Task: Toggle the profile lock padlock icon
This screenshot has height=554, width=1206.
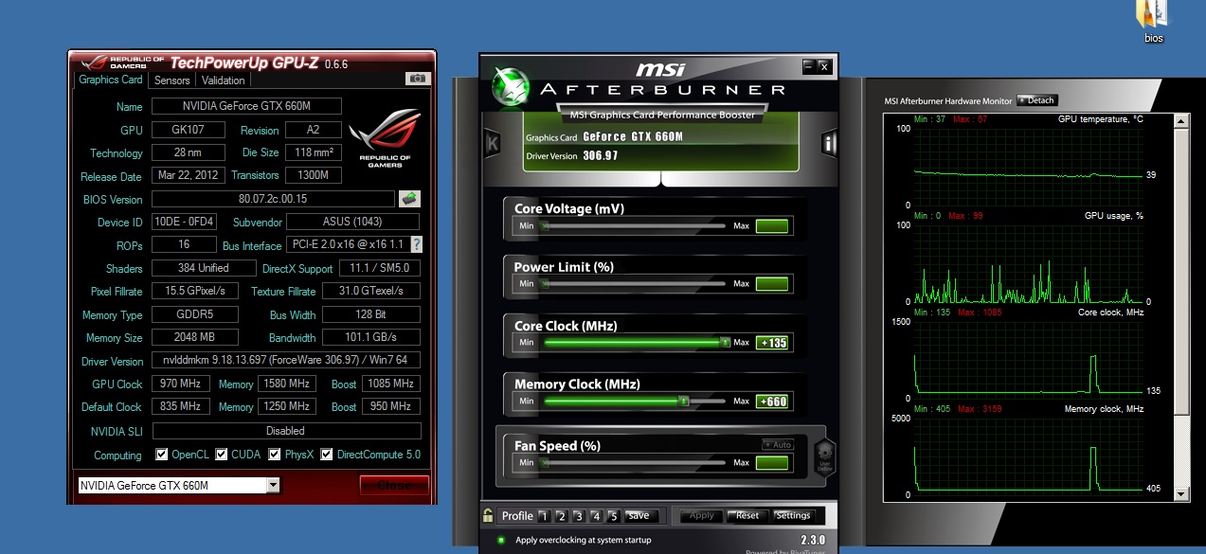Action: point(488,516)
